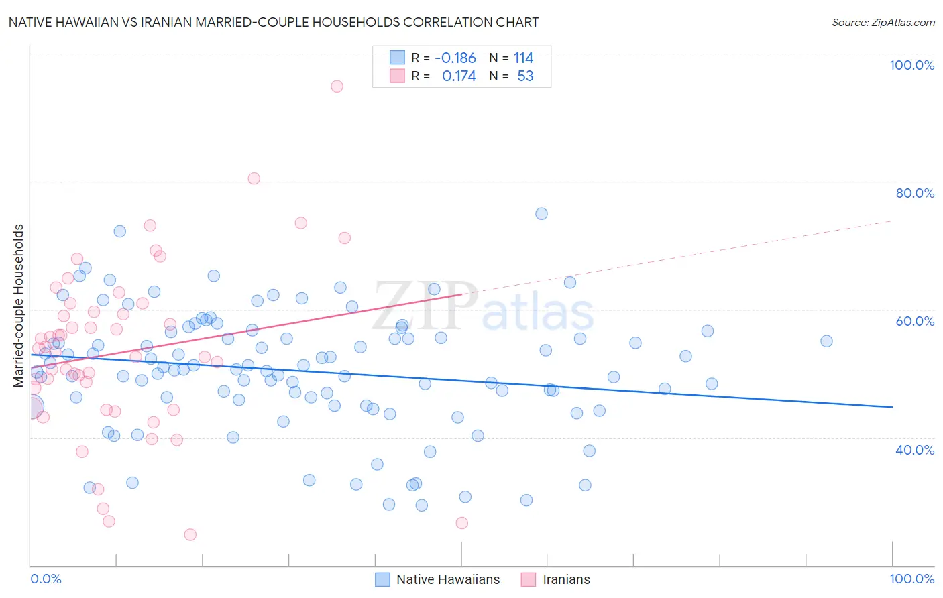Click the highest pink outlier point near 95%

coord(337,86)
